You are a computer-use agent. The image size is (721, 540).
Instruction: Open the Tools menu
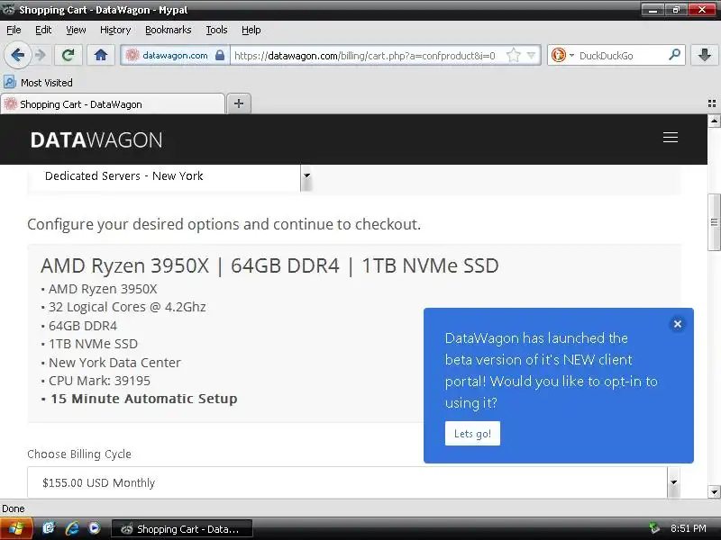216,30
